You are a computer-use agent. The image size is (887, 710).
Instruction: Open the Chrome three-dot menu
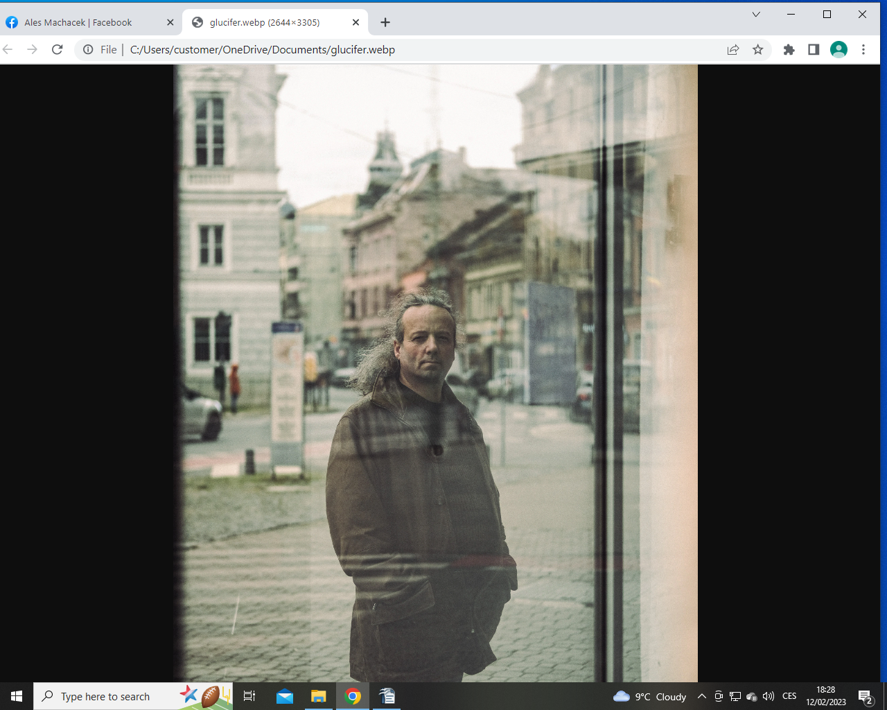click(863, 49)
